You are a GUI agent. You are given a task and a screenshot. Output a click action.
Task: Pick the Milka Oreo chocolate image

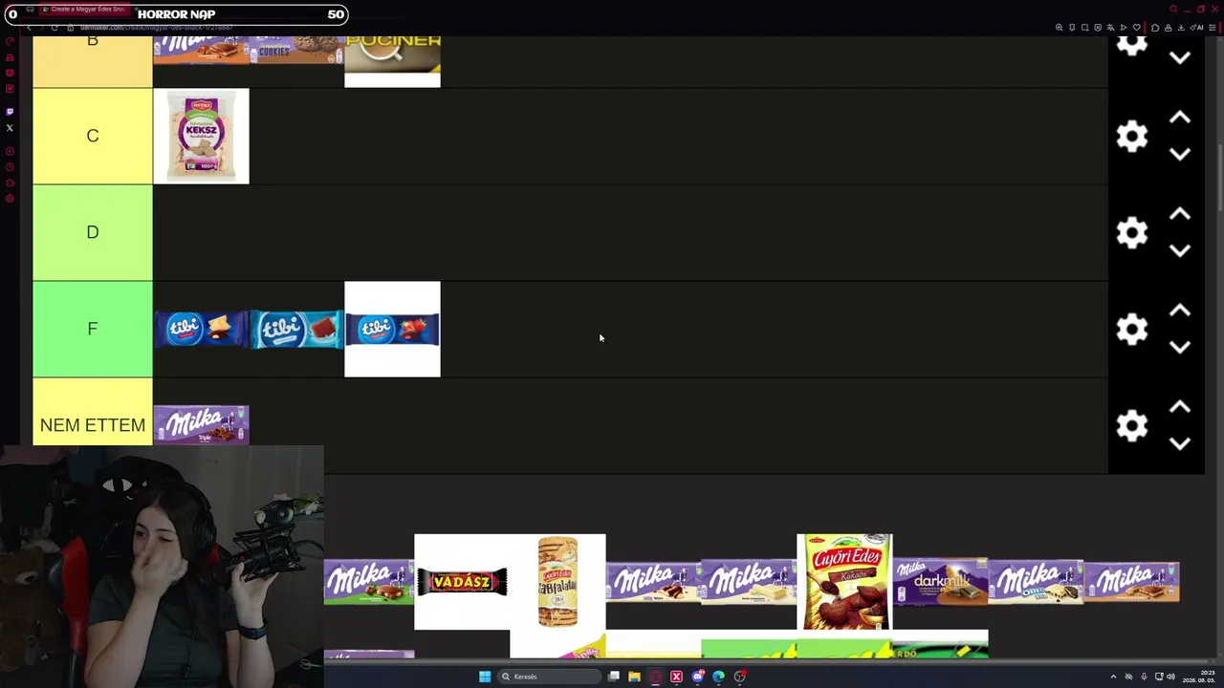coord(1036,582)
